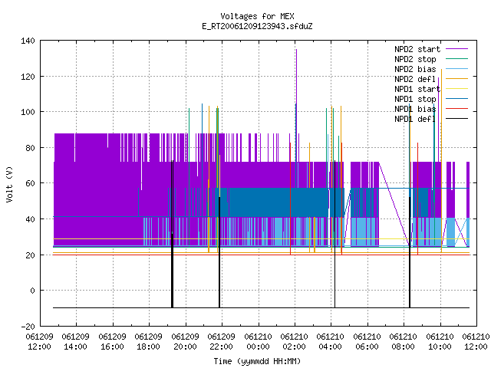Click the 'NPD2 start' legend label
This screenshot has width=491, height=368.
coord(417,49)
